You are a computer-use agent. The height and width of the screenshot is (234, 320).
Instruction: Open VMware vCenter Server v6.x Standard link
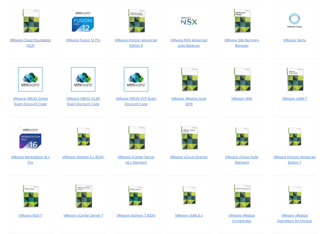click(136, 160)
